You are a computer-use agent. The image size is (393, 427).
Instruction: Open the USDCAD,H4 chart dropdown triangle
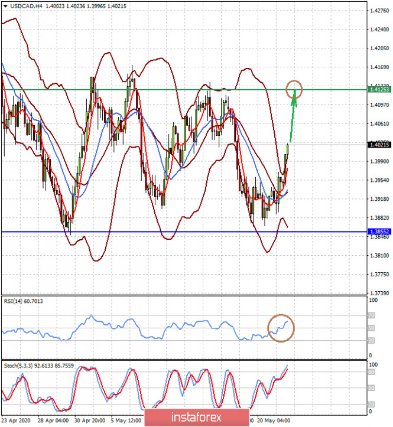(x=5, y=6)
